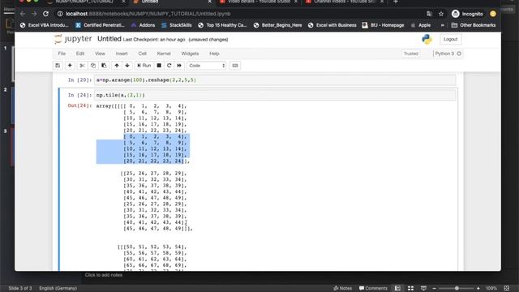Image resolution: width=519 pixels, height=292 pixels.
Task: Save the notebook with the floppy disk icon
Action: click(58, 66)
